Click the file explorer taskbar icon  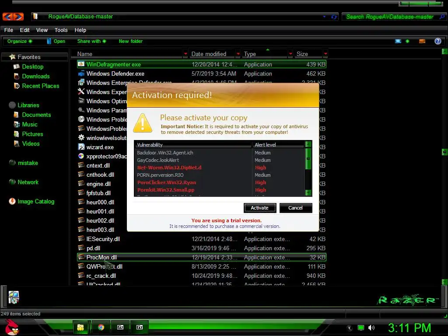click(81, 327)
